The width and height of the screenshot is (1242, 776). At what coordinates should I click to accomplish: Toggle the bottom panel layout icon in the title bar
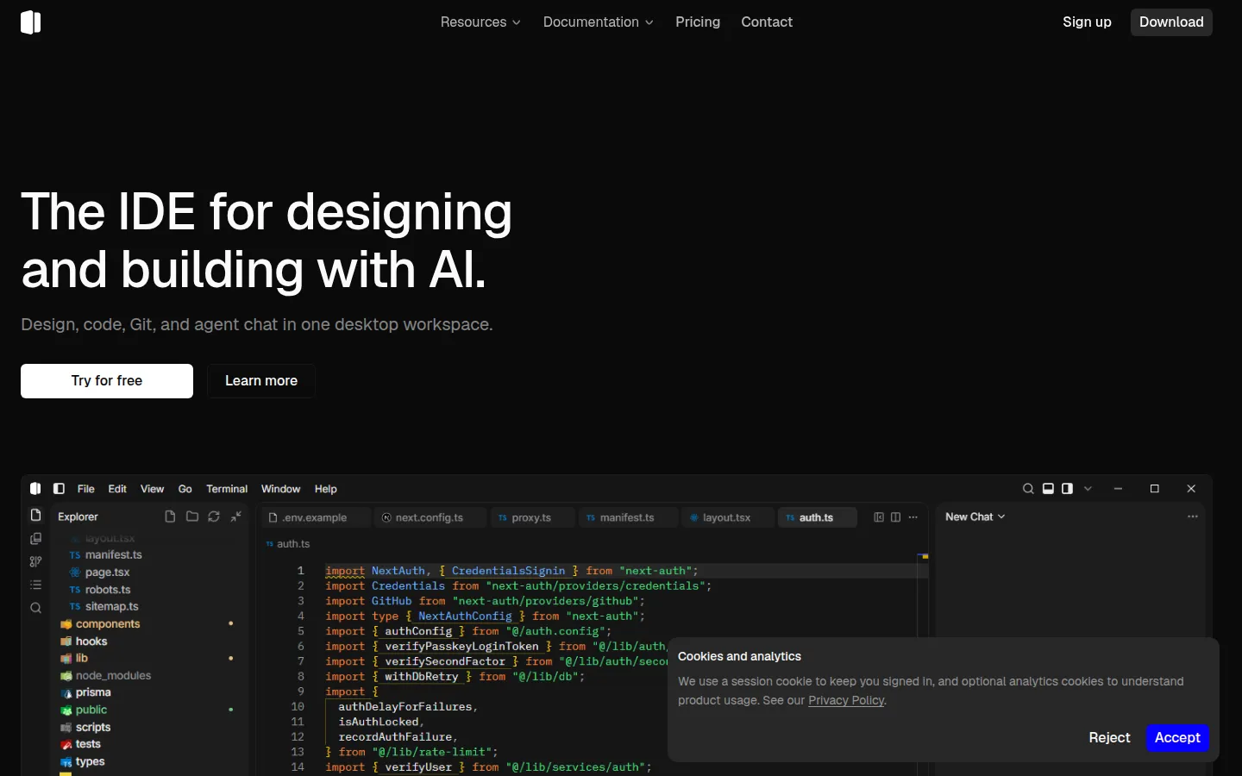pyautogui.click(x=1048, y=489)
